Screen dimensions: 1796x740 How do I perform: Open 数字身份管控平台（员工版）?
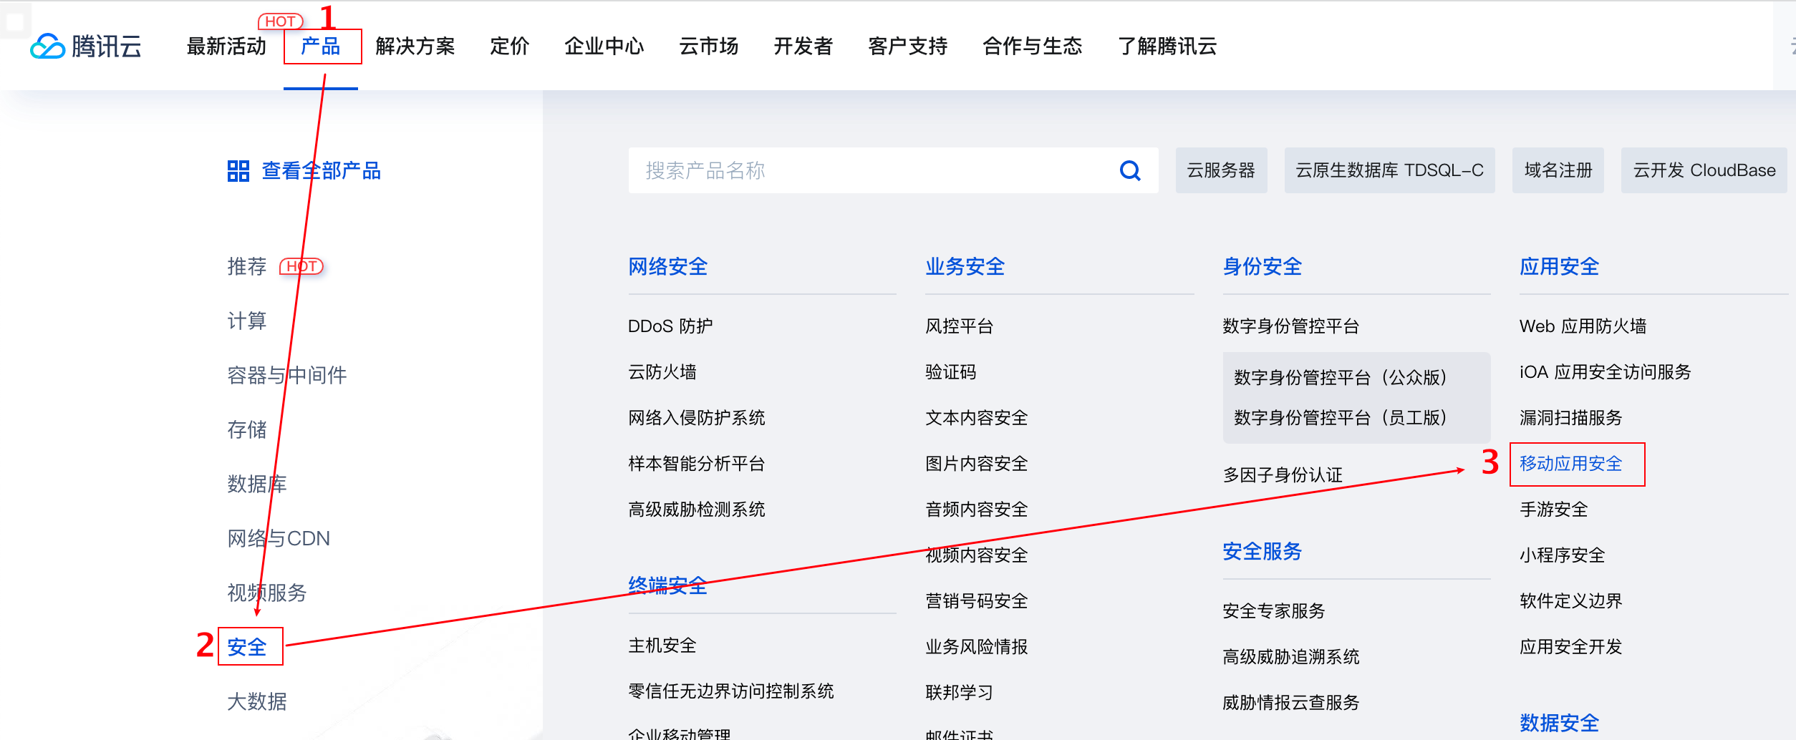1341,418
